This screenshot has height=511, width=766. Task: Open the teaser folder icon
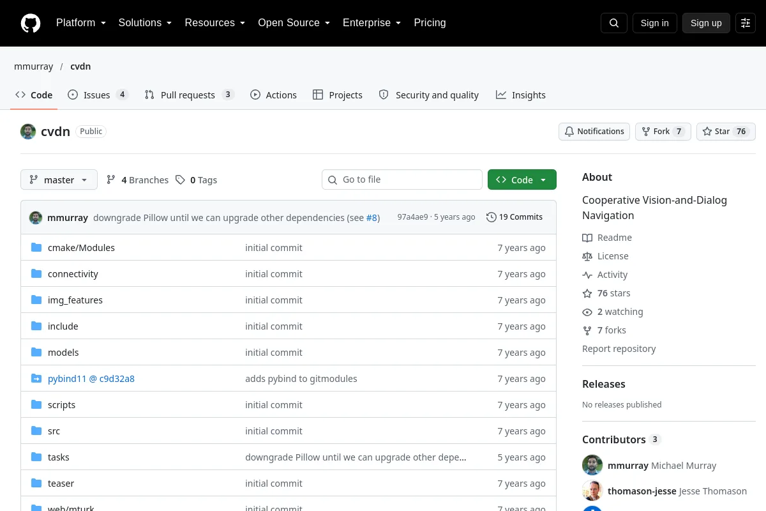[x=36, y=484]
